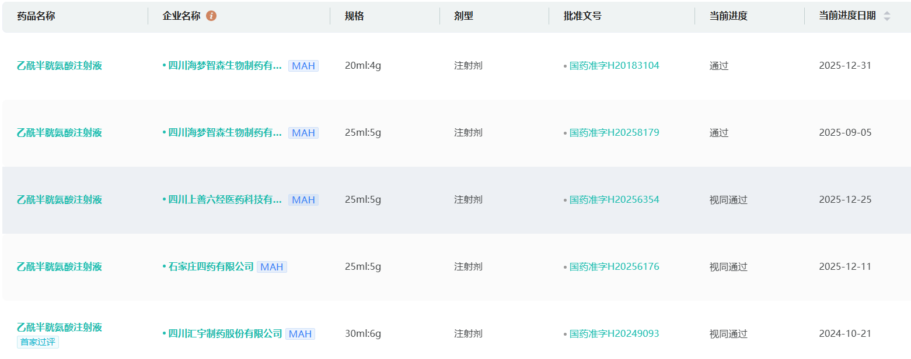
Task: Open approval number 国药准字H20249093
Action: [614, 334]
